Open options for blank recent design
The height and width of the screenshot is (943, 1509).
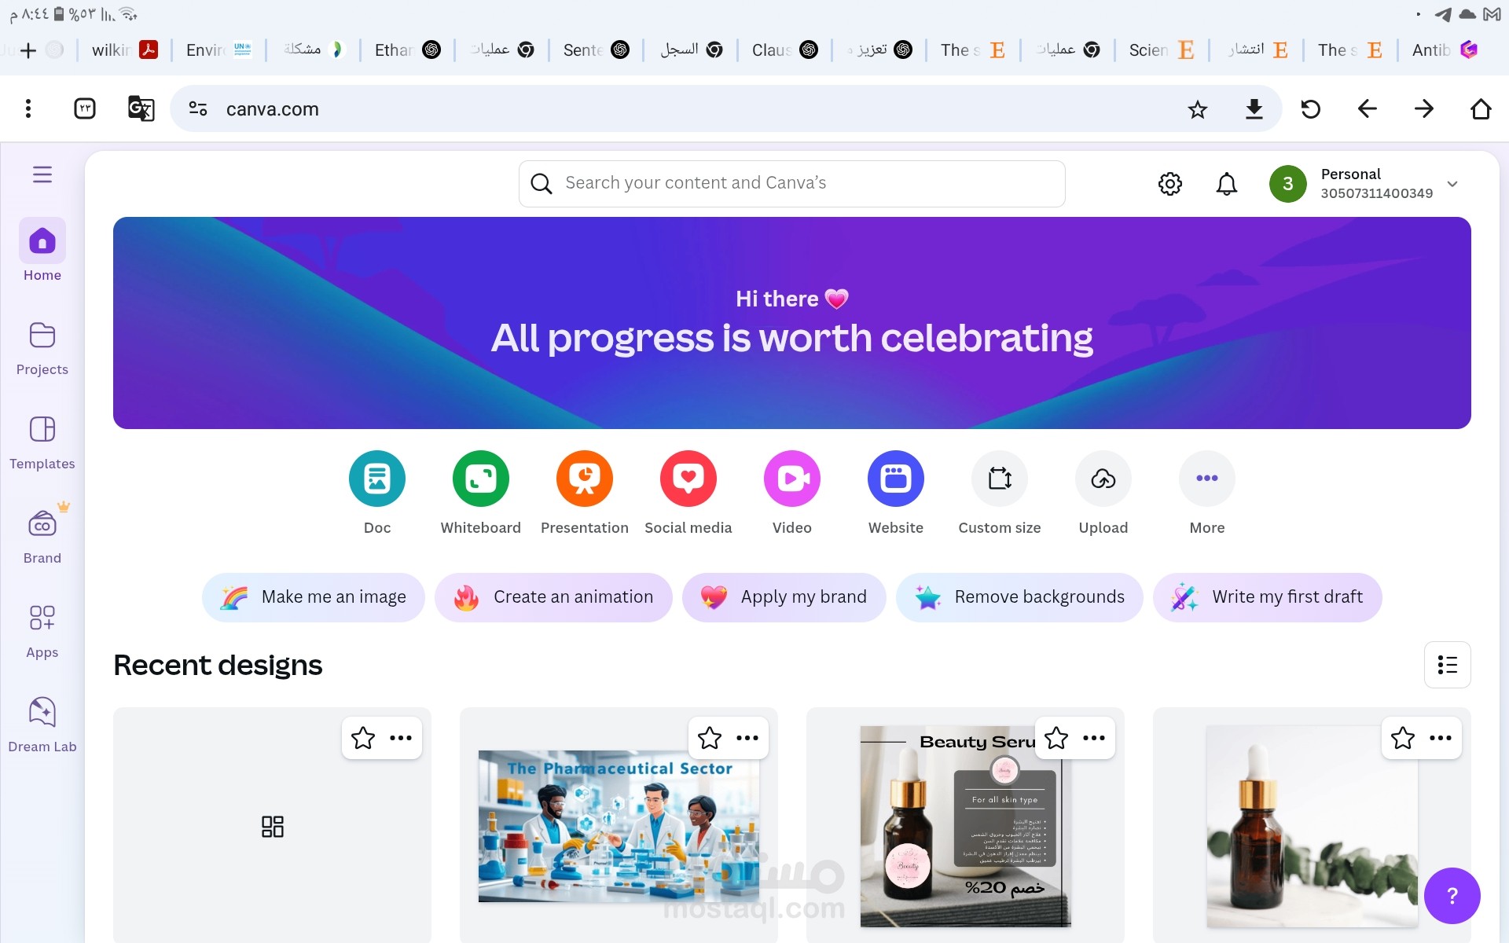coord(401,738)
